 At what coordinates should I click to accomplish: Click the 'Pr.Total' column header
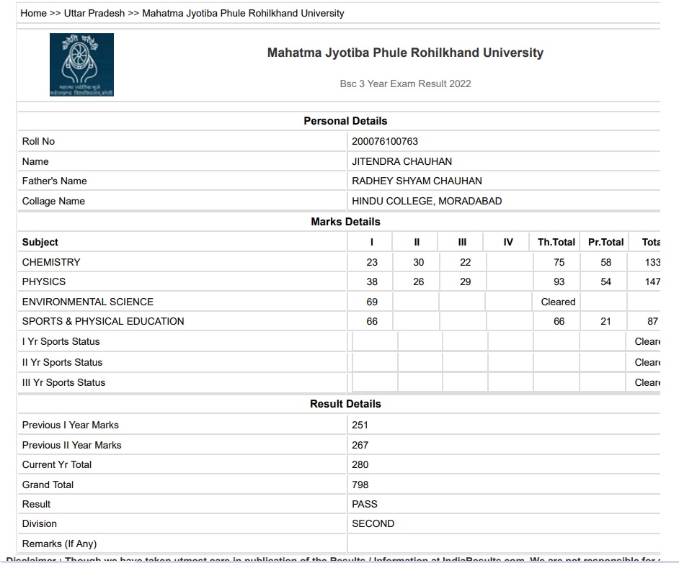click(x=605, y=242)
